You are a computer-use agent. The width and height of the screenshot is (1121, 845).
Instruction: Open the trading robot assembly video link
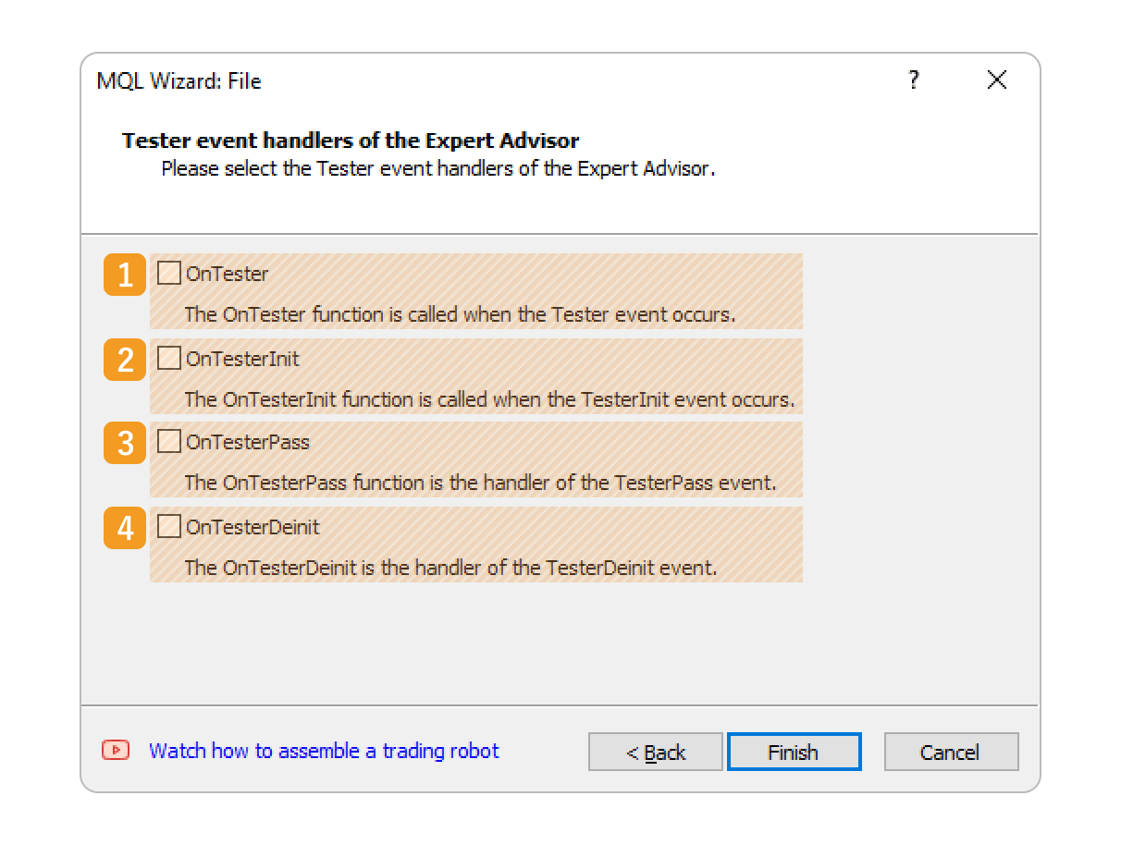[x=324, y=751]
